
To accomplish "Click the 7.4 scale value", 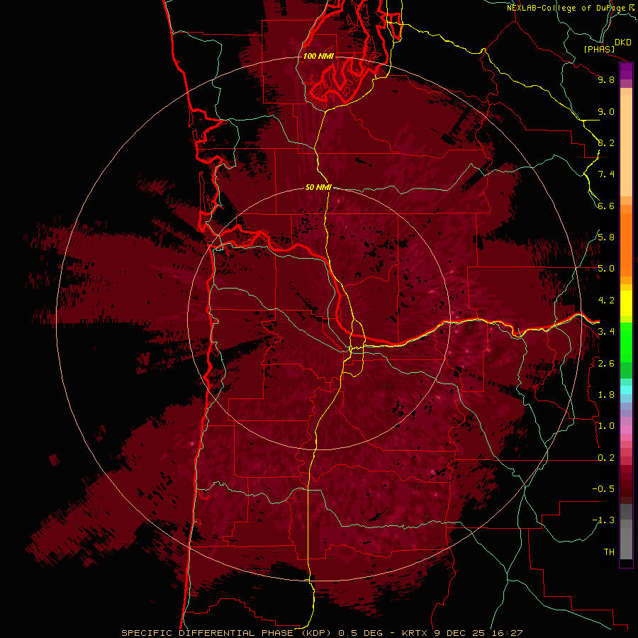I will tap(606, 174).
